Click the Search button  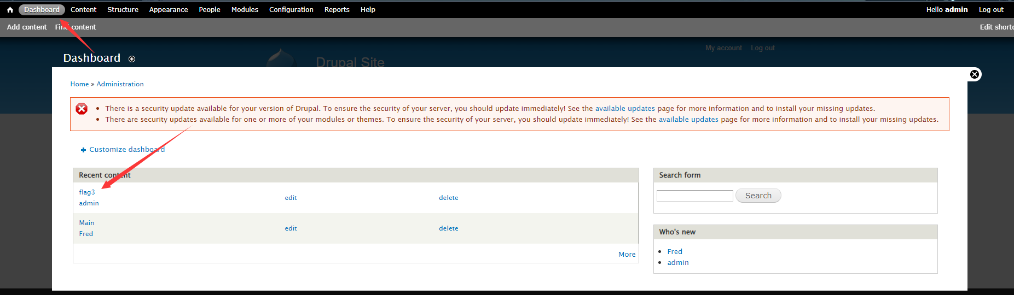[758, 196]
